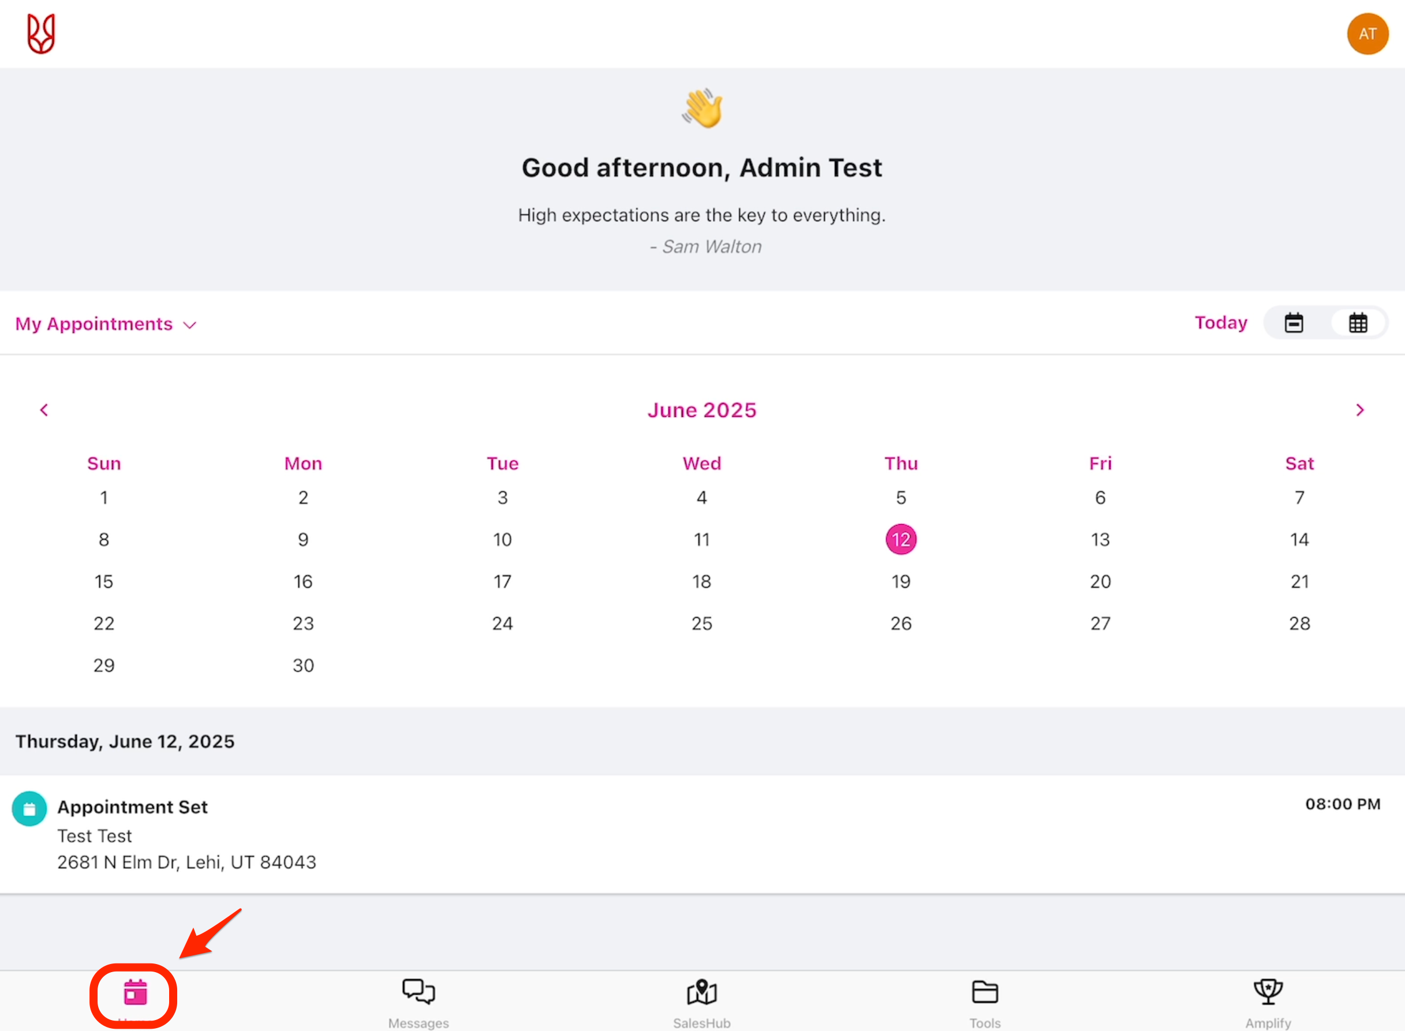Select June 1 on the calendar

coord(103,498)
